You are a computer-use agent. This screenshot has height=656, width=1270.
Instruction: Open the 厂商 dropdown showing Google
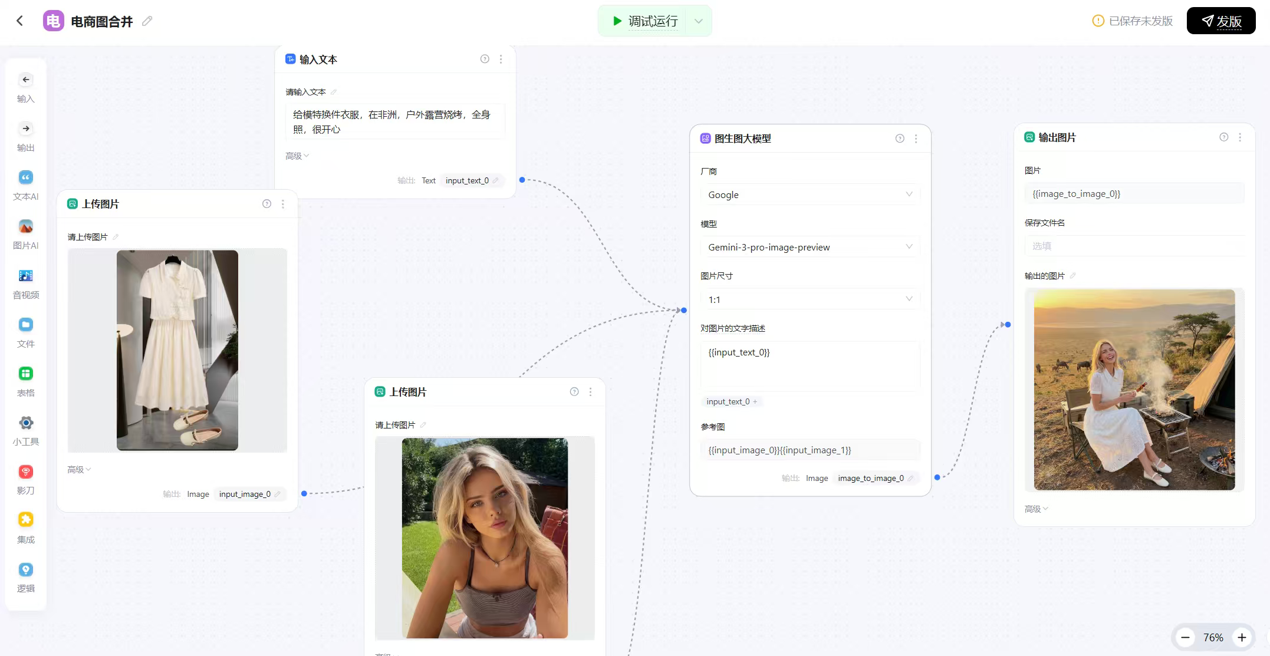(x=810, y=195)
